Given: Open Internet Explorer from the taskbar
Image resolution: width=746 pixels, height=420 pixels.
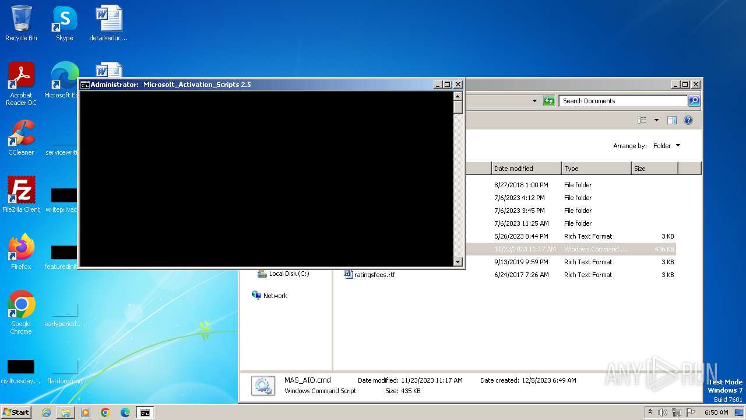Looking at the screenshot, I should [x=46, y=412].
